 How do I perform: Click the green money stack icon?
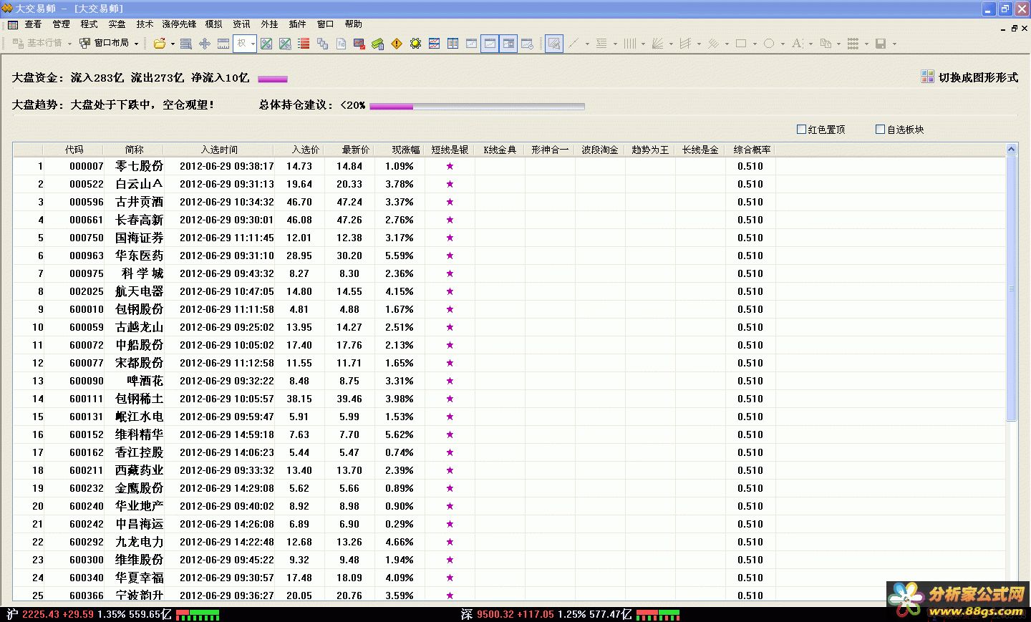click(x=378, y=44)
